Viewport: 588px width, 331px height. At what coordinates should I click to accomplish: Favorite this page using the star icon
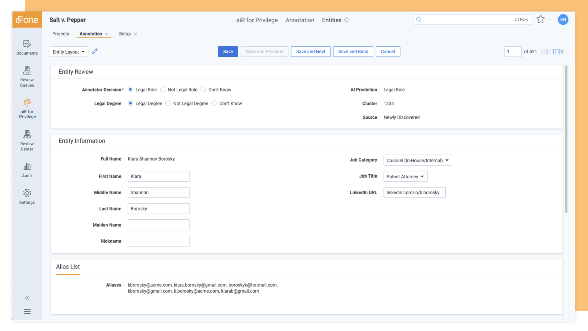tap(347, 20)
